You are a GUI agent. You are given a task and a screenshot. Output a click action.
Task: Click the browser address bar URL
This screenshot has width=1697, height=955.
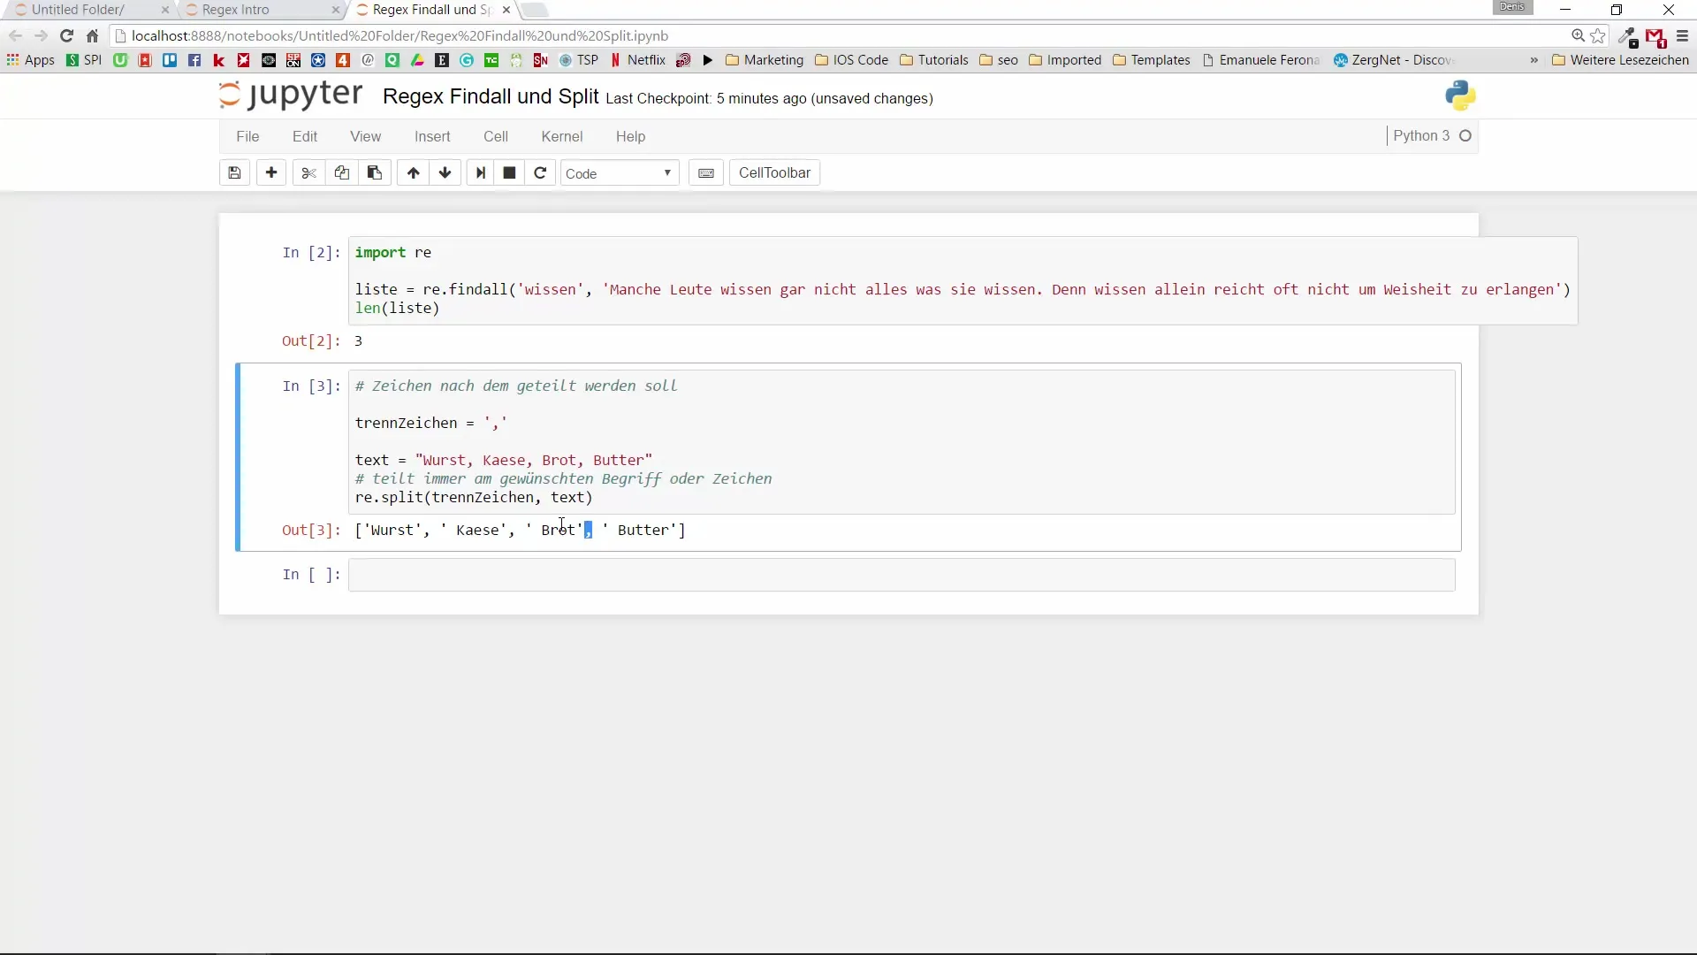pyautogui.click(x=400, y=36)
